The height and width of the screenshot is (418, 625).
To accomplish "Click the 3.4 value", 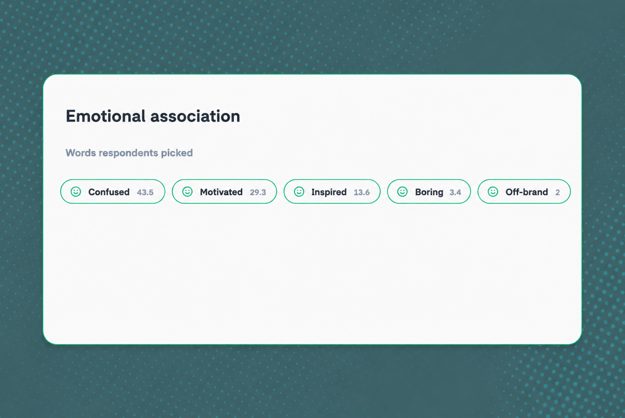I will pyautogui.click(x=455, y=192).
